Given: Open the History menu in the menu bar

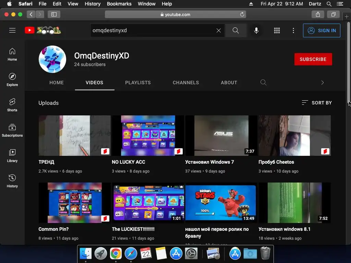Looking at the screenshot, I should [x=93, y=4].
